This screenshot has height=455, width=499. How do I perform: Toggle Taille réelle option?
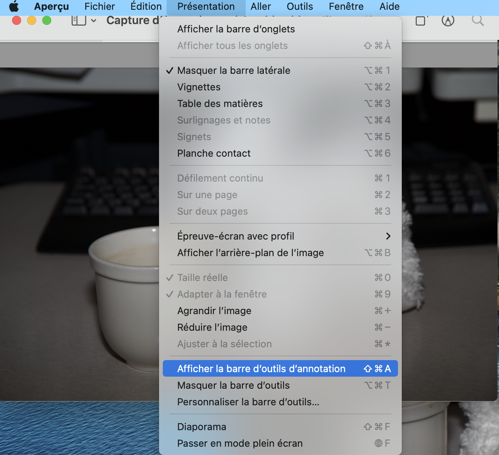280,278
